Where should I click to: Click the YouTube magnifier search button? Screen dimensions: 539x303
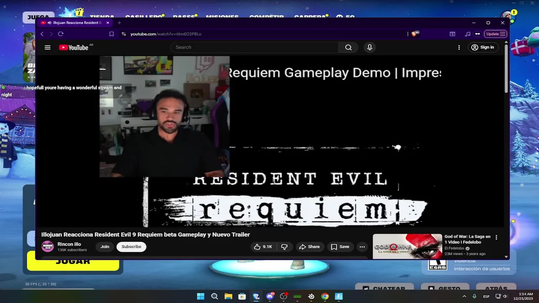[x=348, y=47]
